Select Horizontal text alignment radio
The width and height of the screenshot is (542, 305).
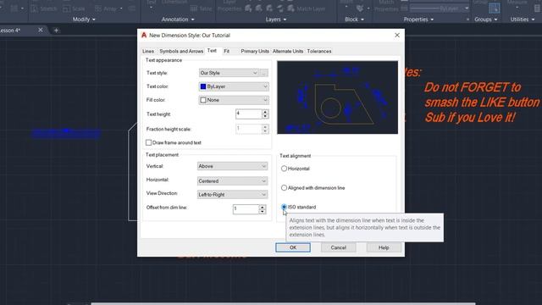pyautogui.click(x=284, y=169)
